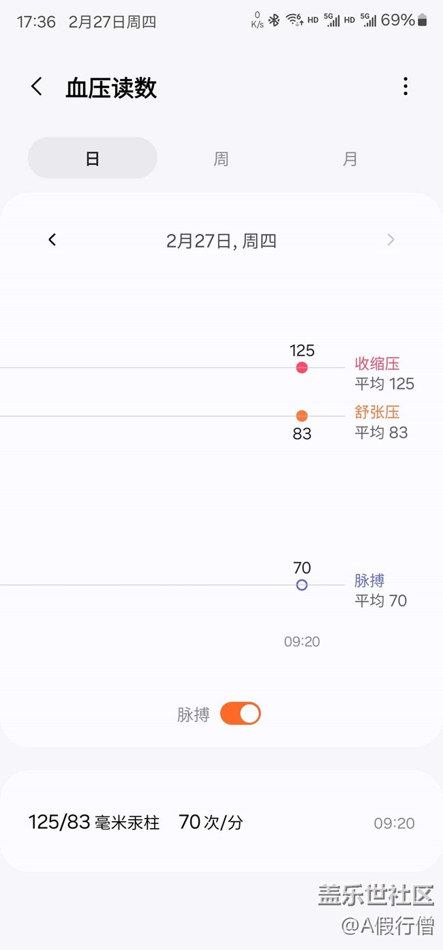Viewport: 443px width, 950px height.
Task: Tap the back arrow beside 血压读数
Action: coord(37,87)
